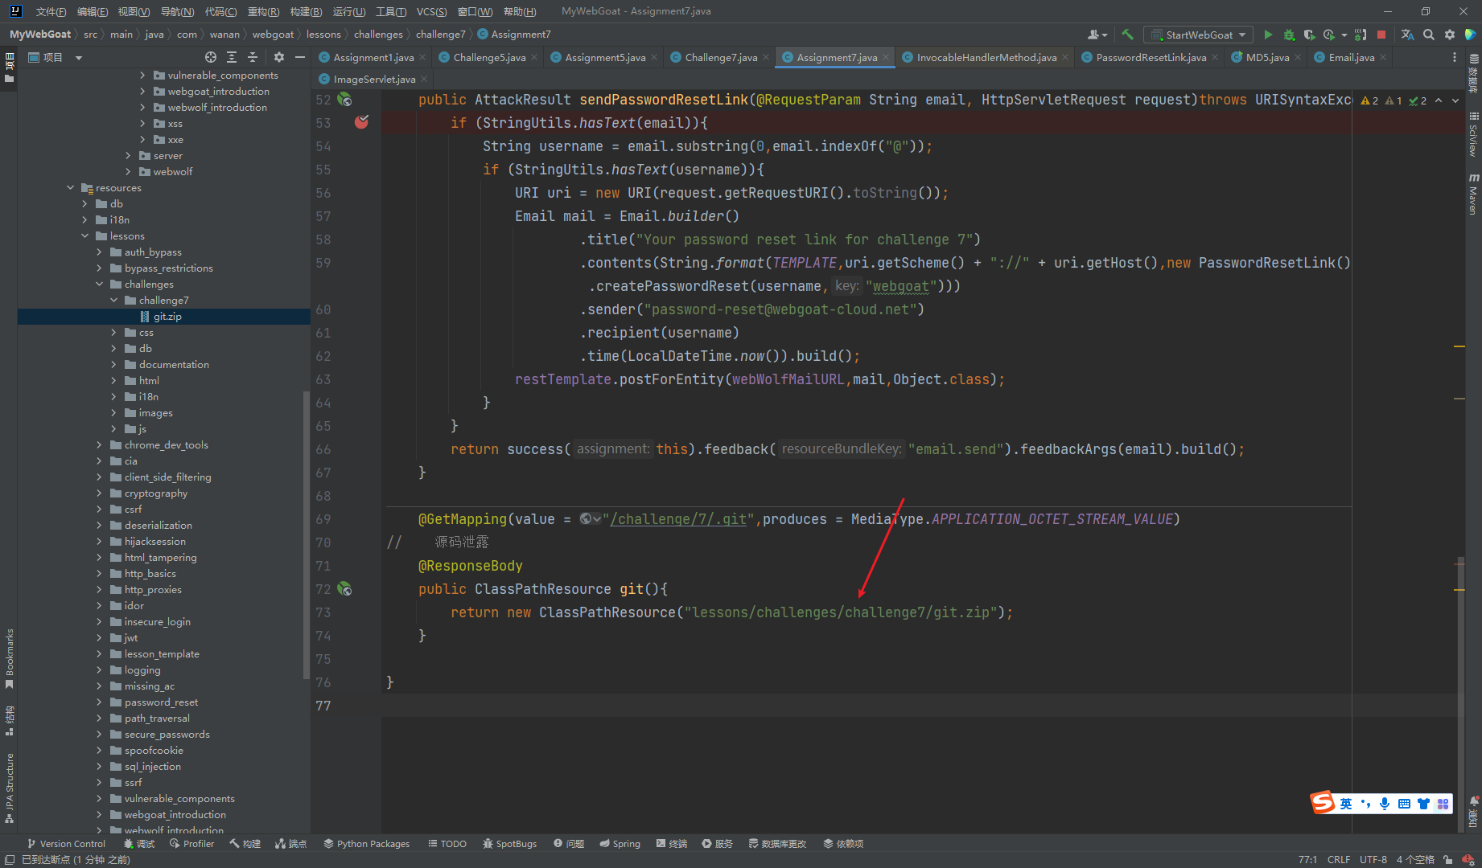Screen dimensions: 1482x868
Task: Open translate icon in top toolbar
Action: [x=1407, y=35]
